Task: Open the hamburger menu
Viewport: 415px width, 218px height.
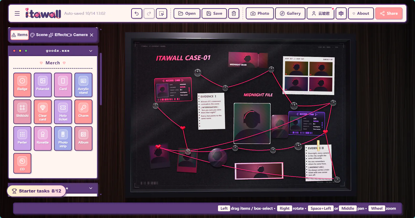Action: [17, 13]
